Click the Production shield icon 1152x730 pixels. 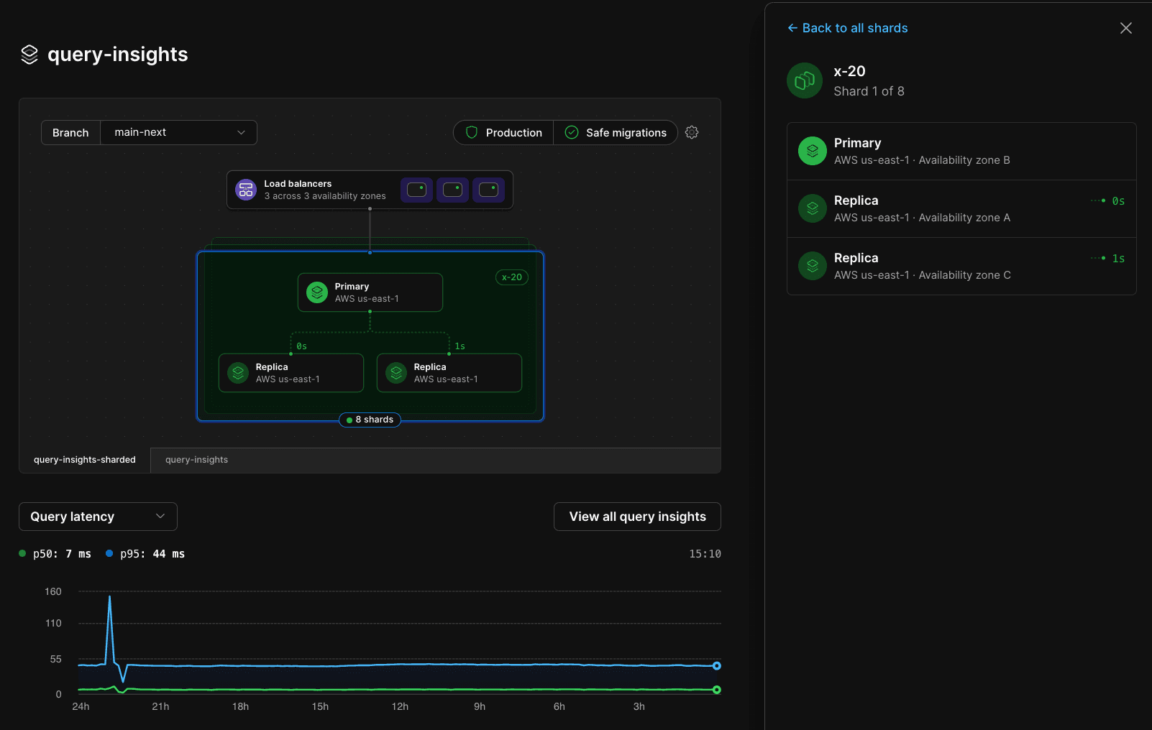[472, 132]
